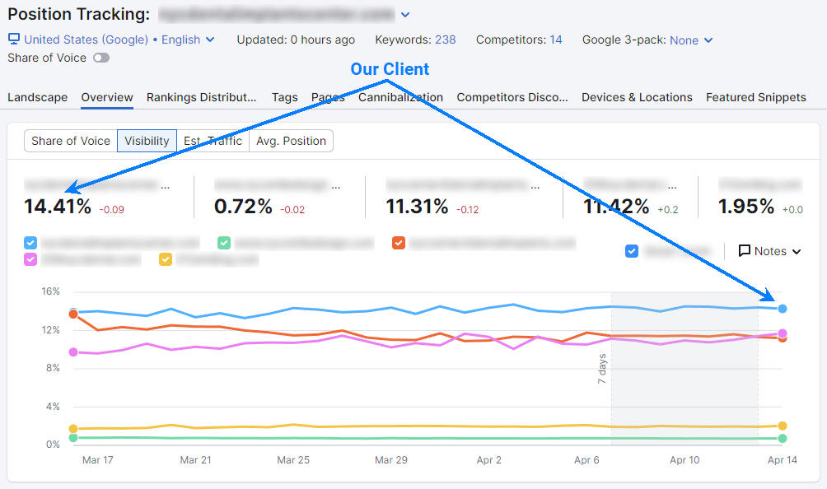This screenshot has width=827, height=489.
Task: Uncheck the blue client domain checkbox
Action: point(30,243)
